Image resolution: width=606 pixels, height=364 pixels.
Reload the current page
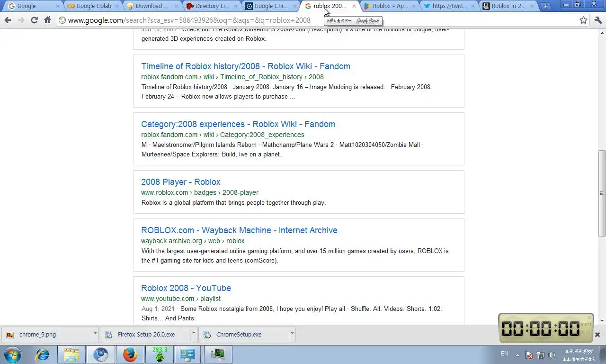click(x=34, y=20)
